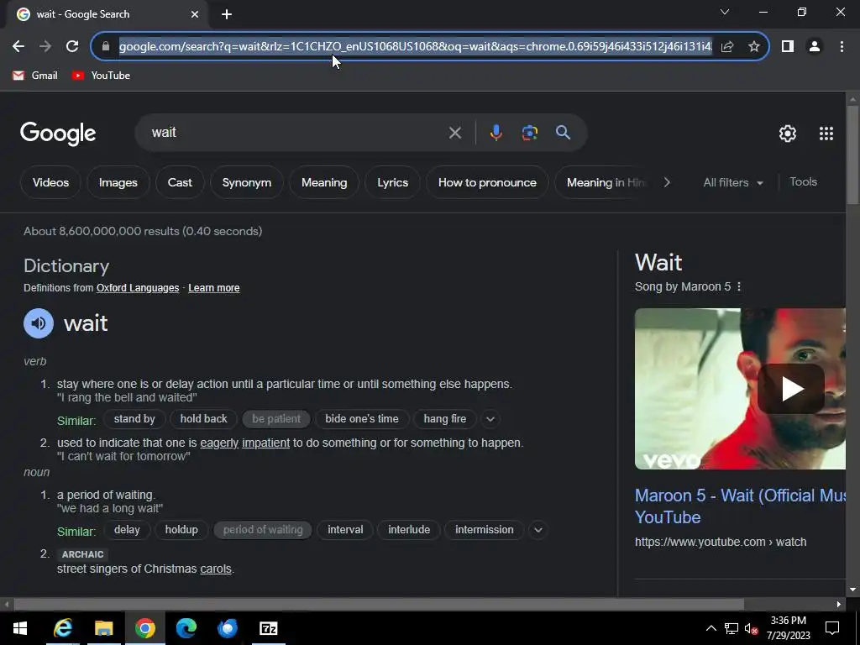Image resolution: width=860 pixels, height=645 pixels.
Task: Play the Maroon 5 Wait video
Action: coord(791,389)
